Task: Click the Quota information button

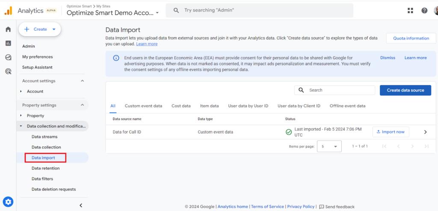Action: pos(411,38)
